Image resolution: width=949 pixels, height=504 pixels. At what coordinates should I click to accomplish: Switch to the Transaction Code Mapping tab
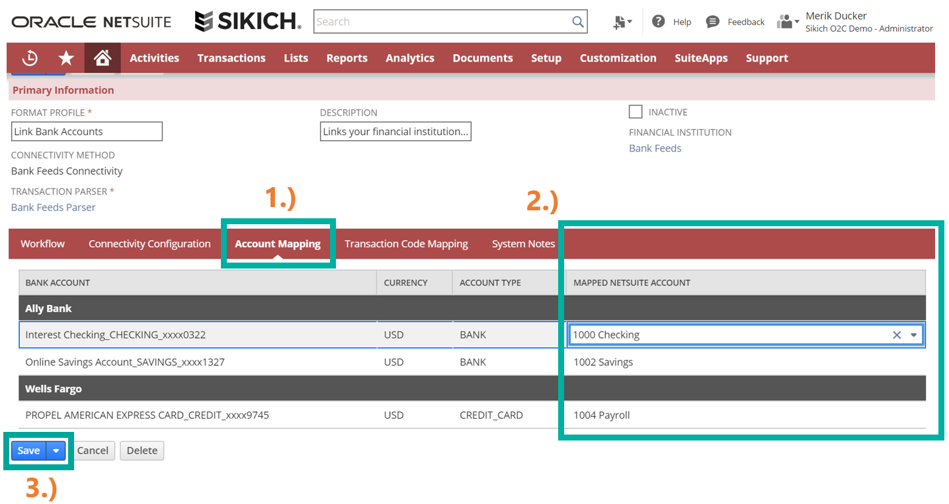[406, 244]
